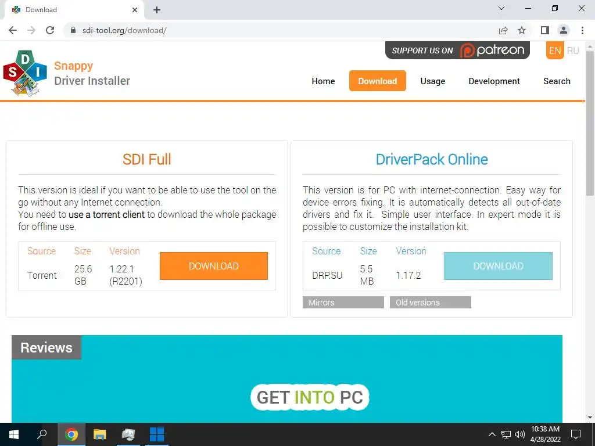Go back with browser back arrow
The height and width of the screenshot is (446, 595).
click(13, 30)
